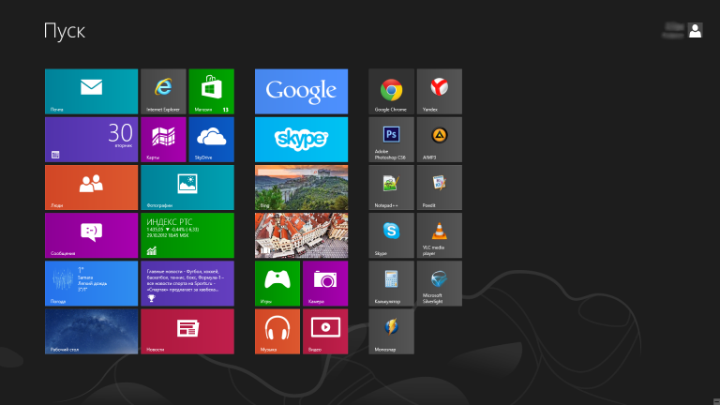Open the Фотографии photos tile
The image size is (720, 405).
pos(187,187)
